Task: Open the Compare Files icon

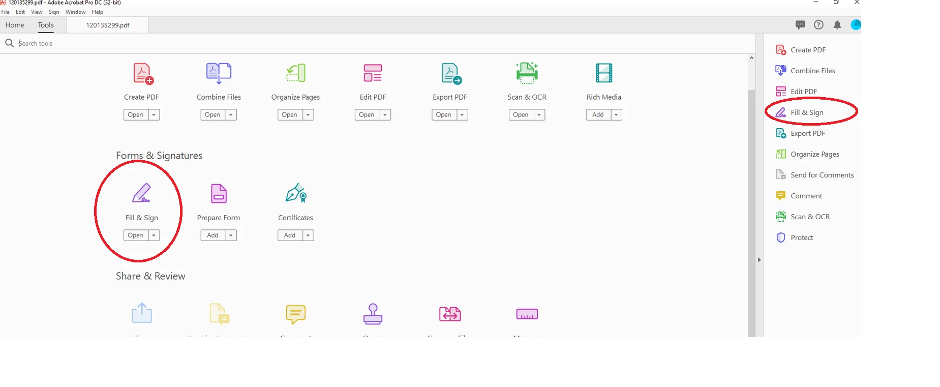Action: pos(450,314)
